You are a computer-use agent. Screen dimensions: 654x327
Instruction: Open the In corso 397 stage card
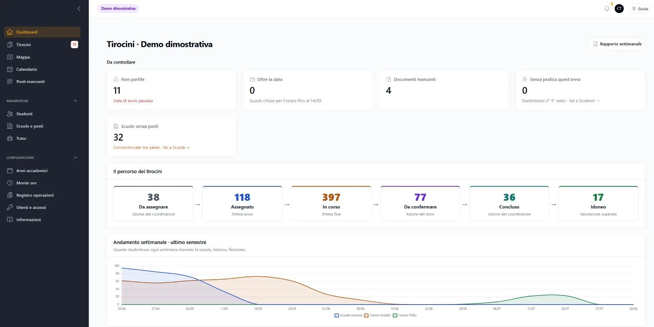pyautogui.click(x=331, y=204)
